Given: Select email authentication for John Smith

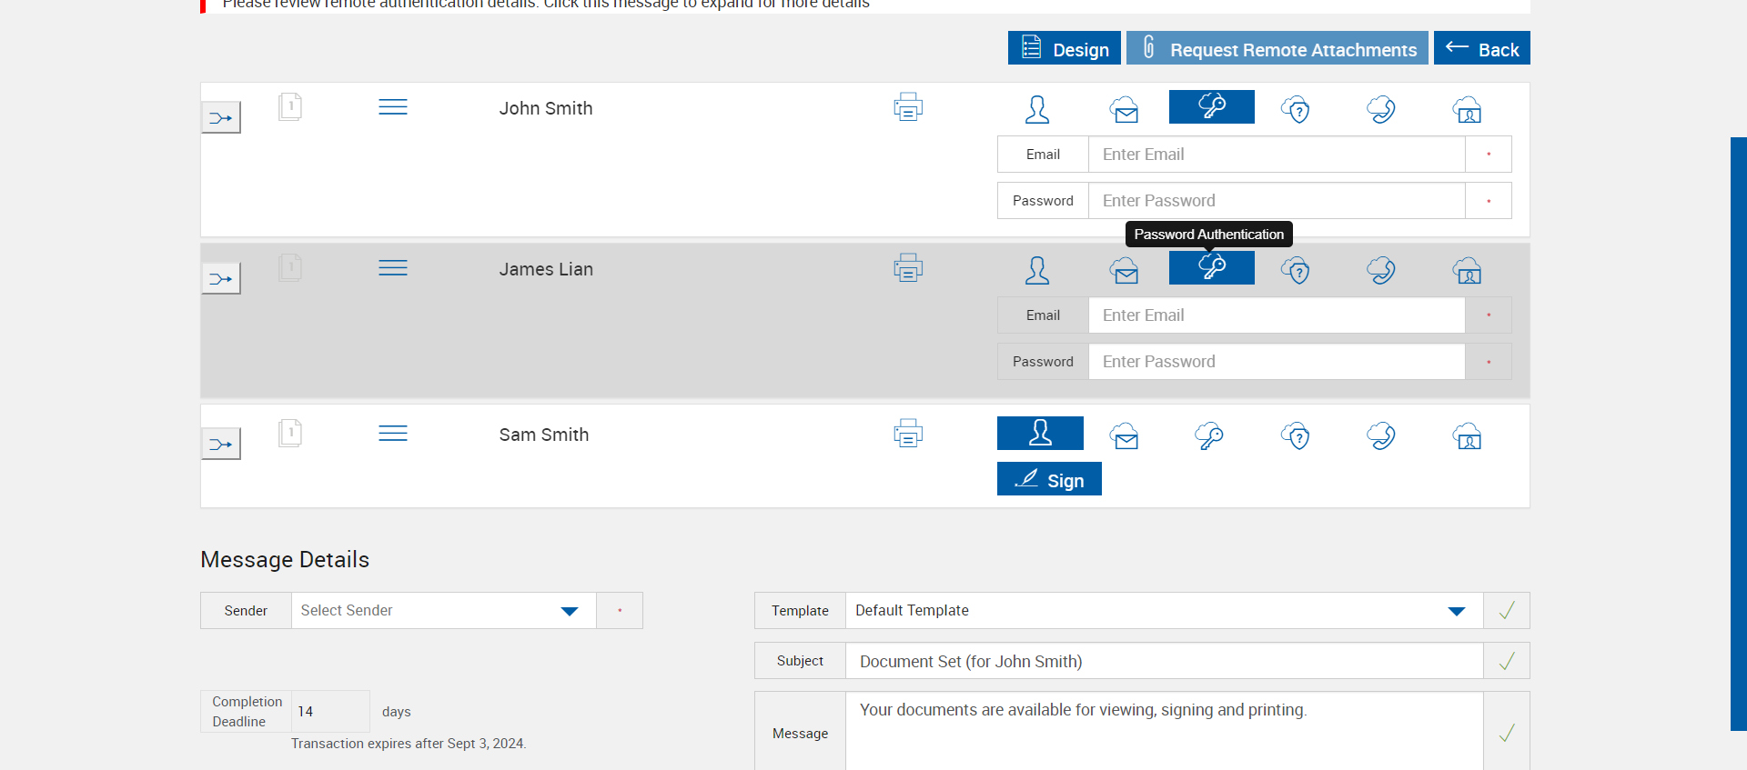Looking at the screenshot, I should [1124, 109].
